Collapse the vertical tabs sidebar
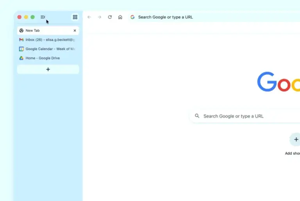 click(x=43, y=17)
